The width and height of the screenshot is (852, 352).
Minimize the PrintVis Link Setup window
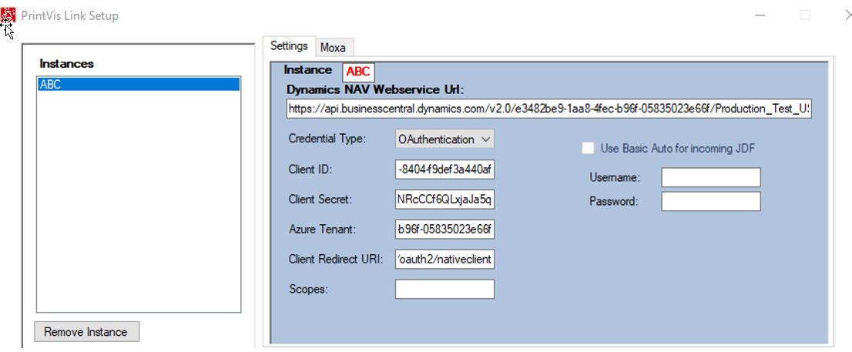[x=760, y=15]
